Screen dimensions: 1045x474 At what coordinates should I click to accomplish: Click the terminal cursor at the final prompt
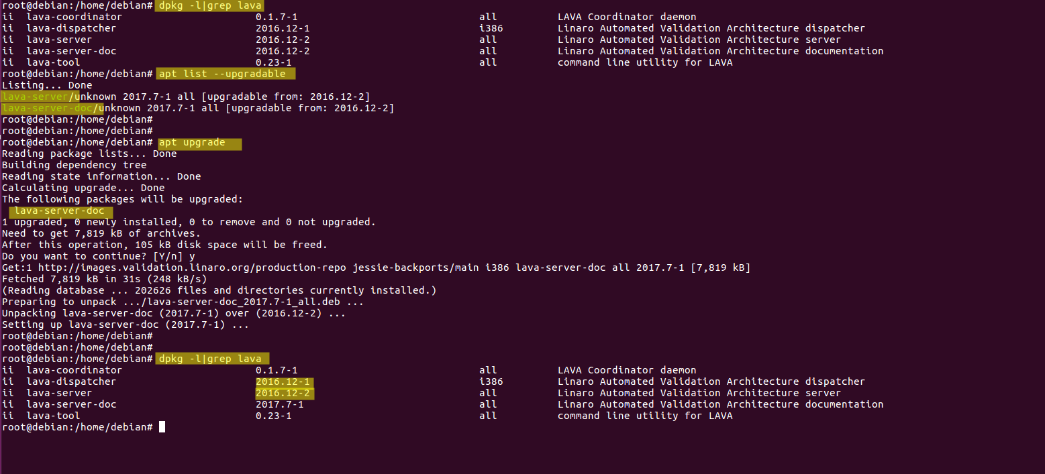tap(162, 427)
